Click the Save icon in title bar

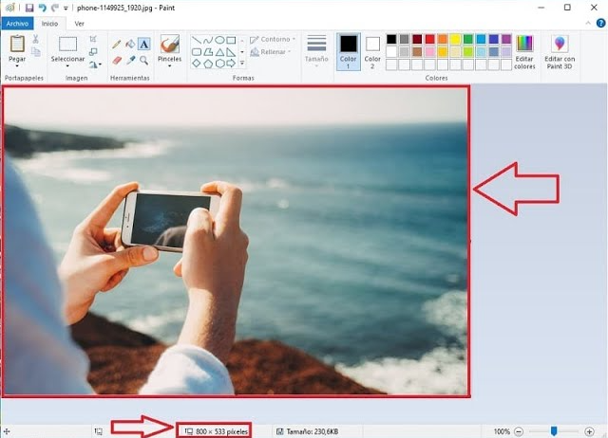pyautogui.click(x=29, y=8)
